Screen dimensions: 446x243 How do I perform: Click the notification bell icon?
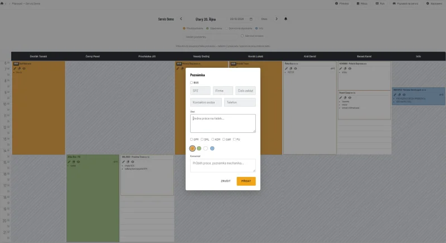click(286, 19)
